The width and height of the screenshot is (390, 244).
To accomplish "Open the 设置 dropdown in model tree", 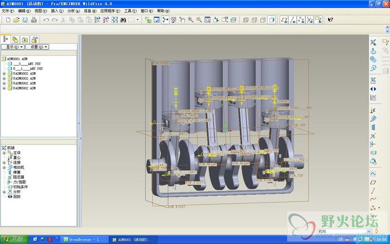I will 38,47.
